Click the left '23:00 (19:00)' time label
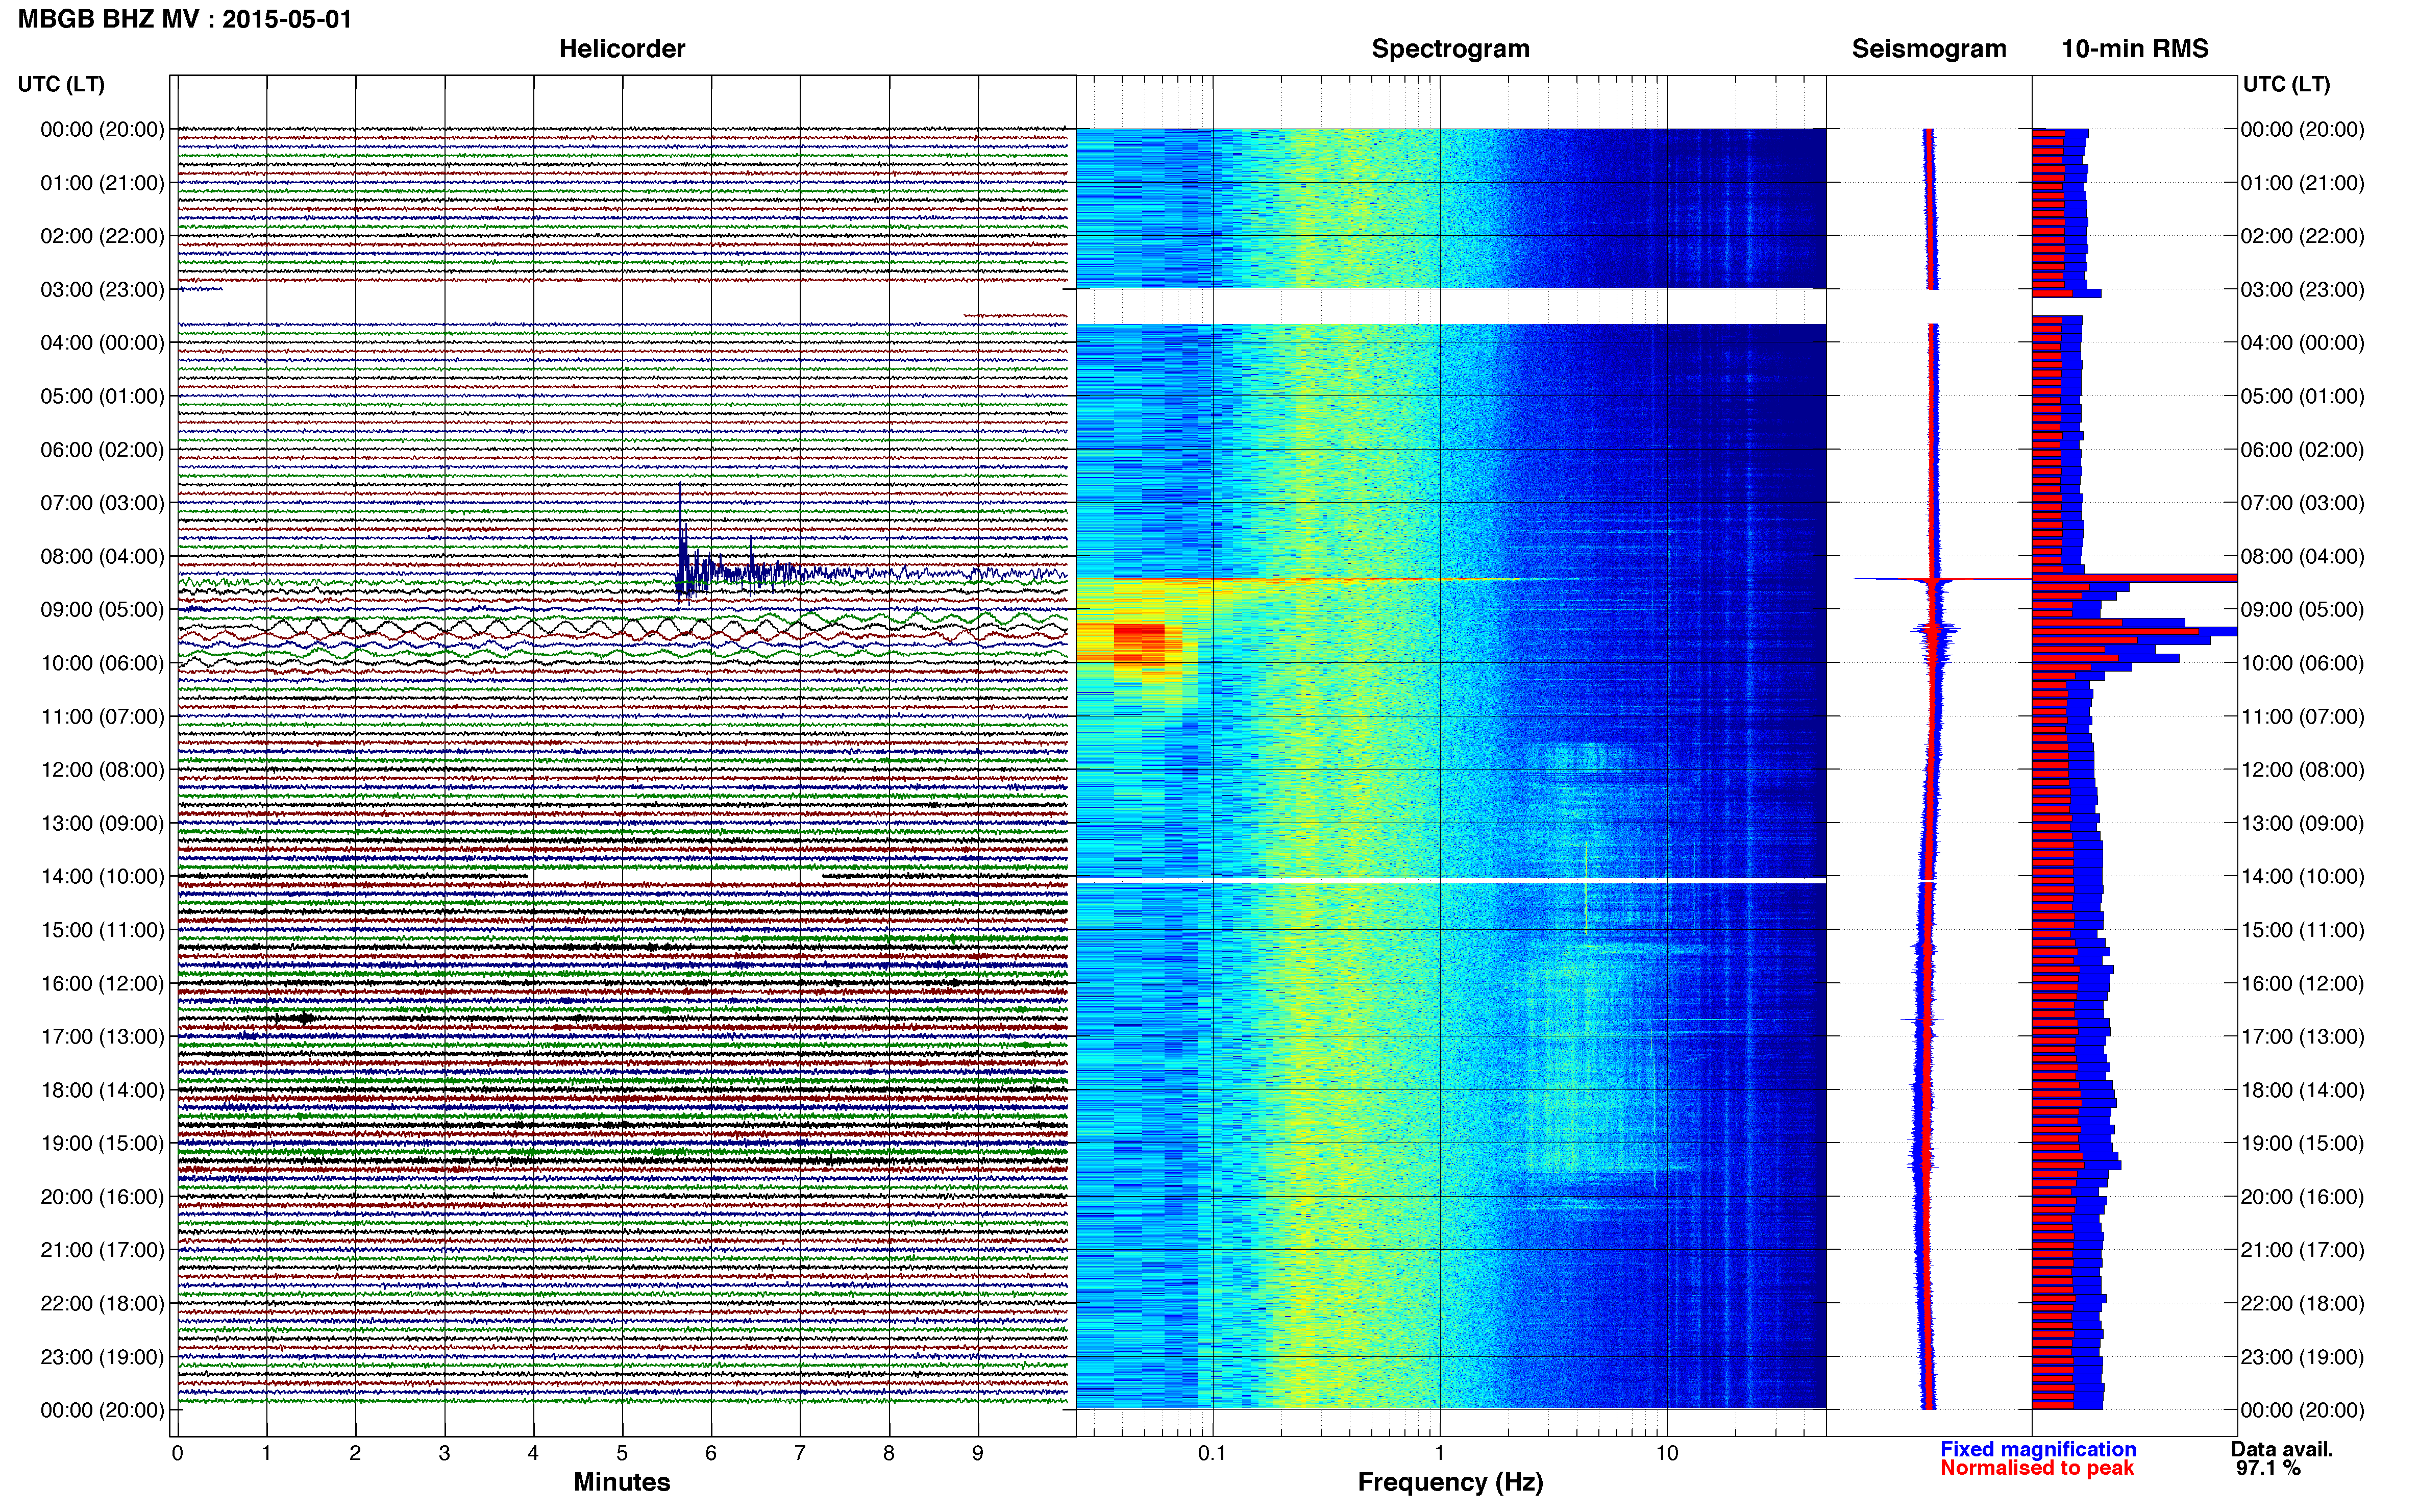This screenshot has height=1512, width=2419. 102,1356
